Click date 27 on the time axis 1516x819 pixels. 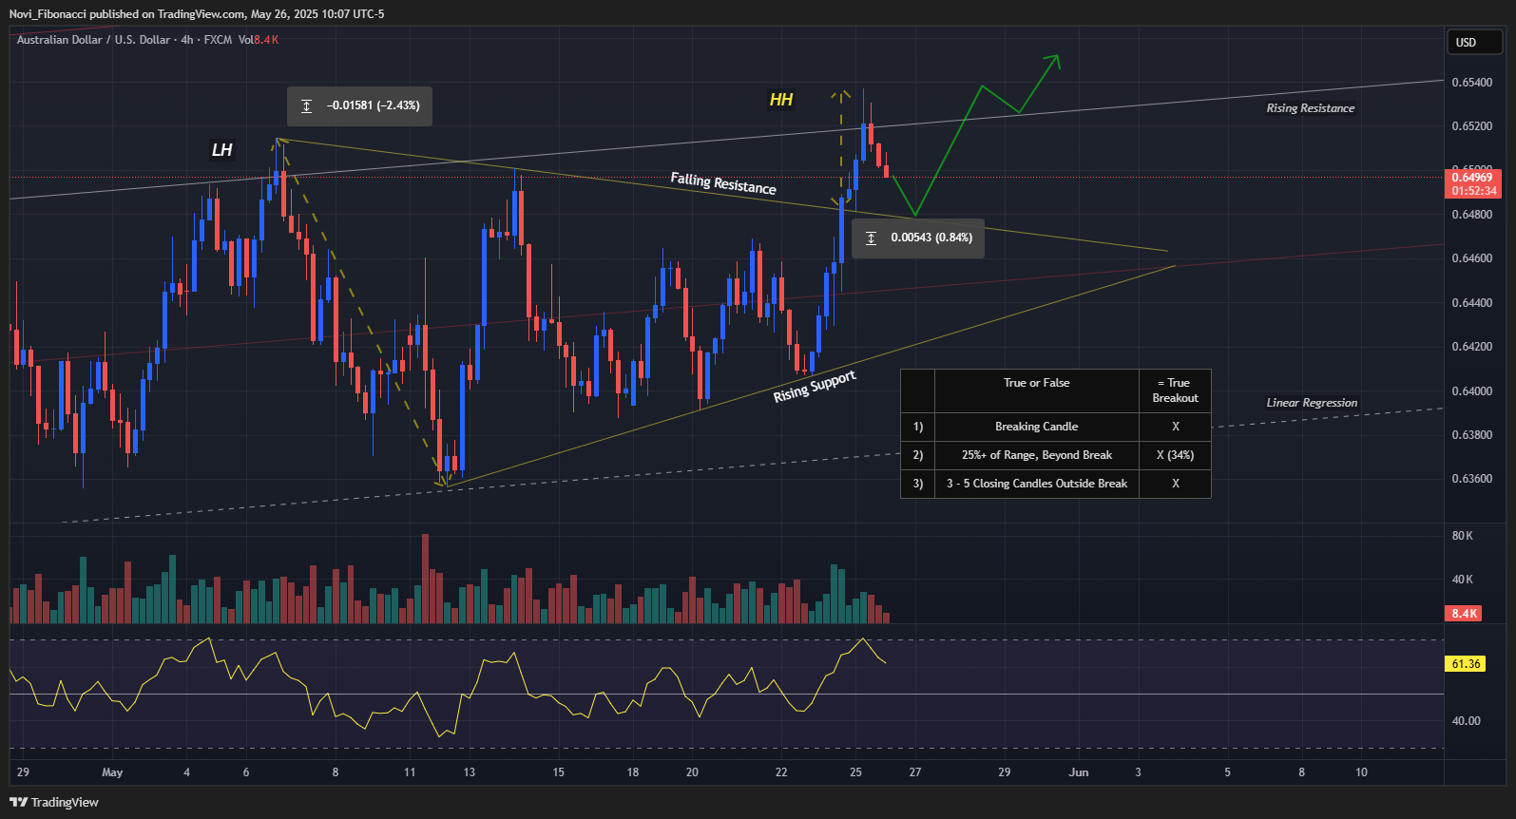[914, 772]
